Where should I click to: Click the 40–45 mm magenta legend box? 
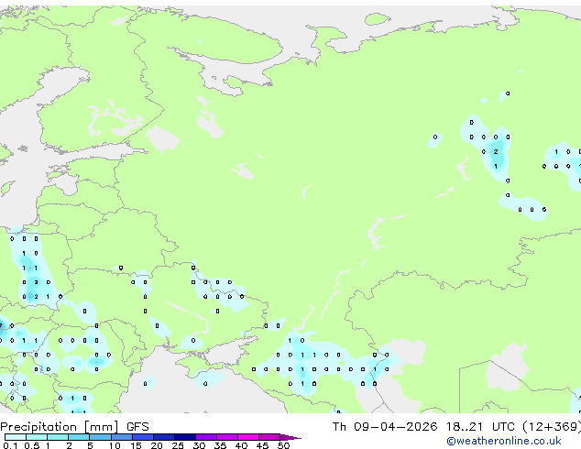[248, 437]
